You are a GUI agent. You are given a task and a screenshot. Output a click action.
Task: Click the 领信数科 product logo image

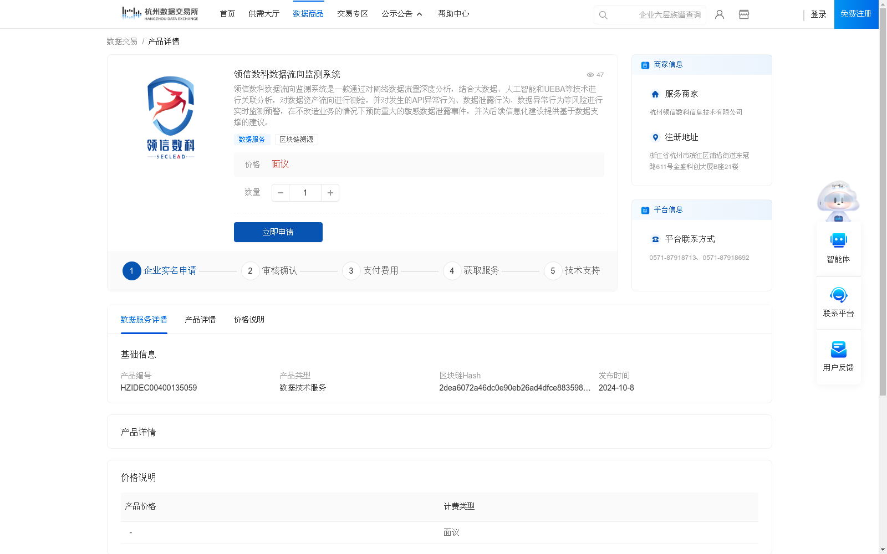171,117
